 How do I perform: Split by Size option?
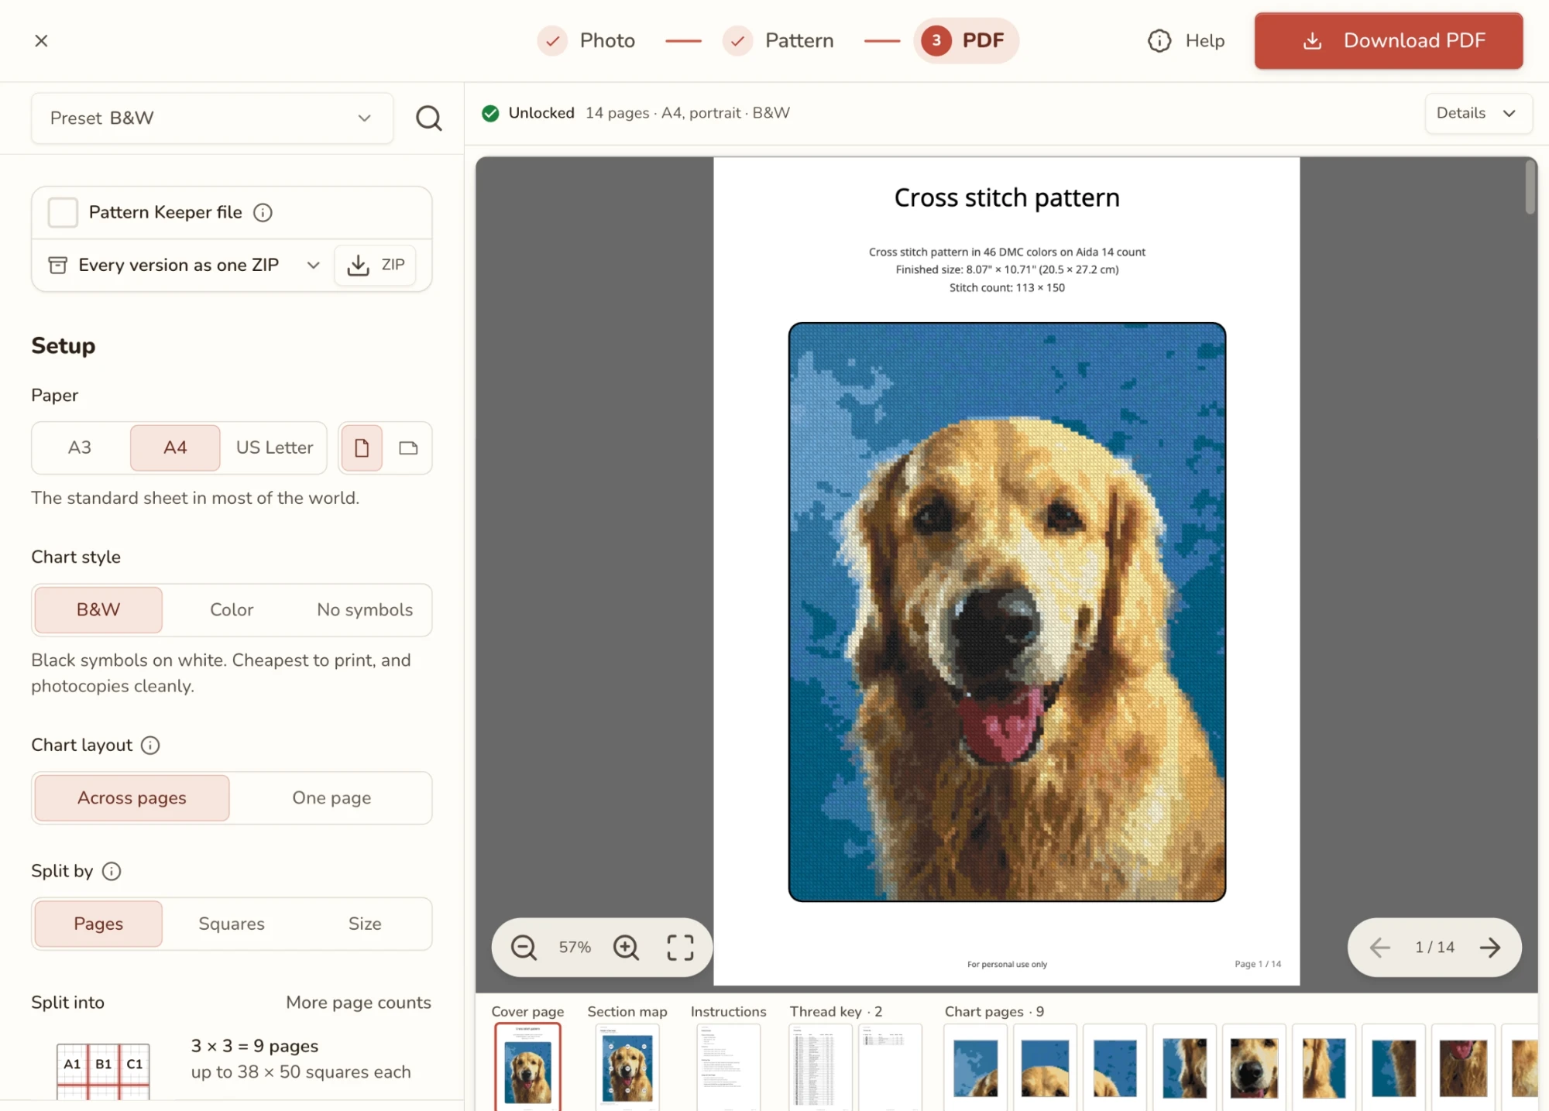click(x=365, y=924)
